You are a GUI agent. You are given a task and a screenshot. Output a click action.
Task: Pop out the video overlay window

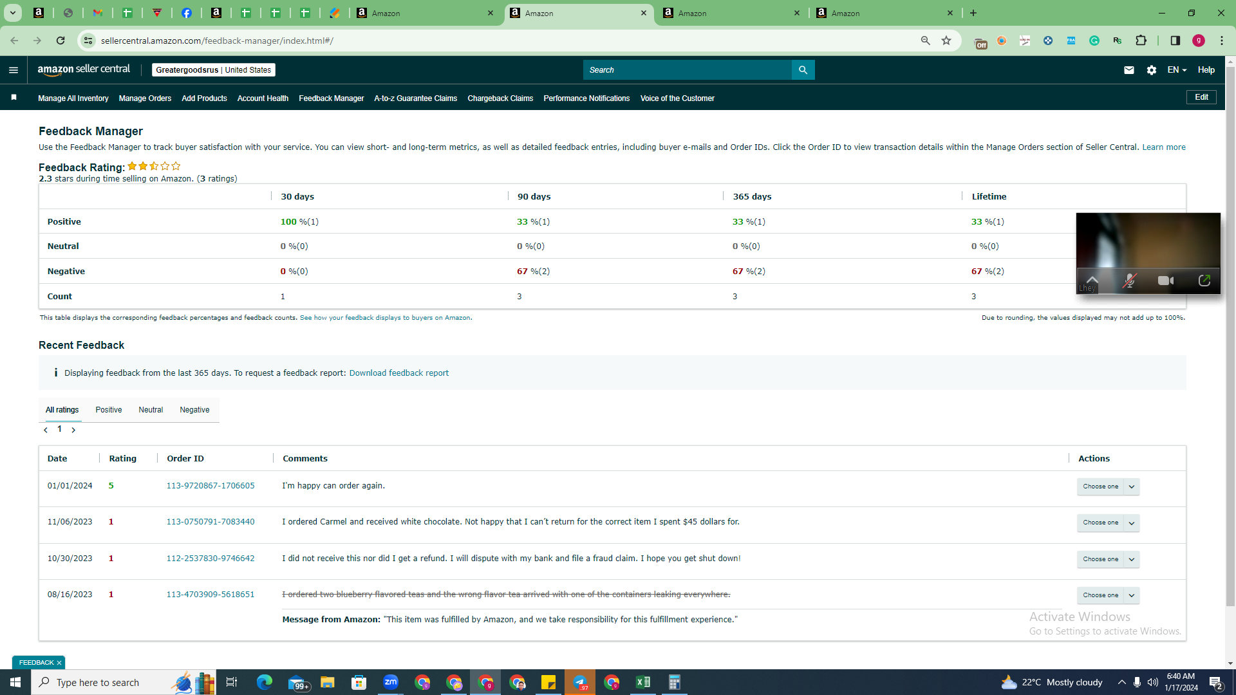click(x=1204, y=281)
